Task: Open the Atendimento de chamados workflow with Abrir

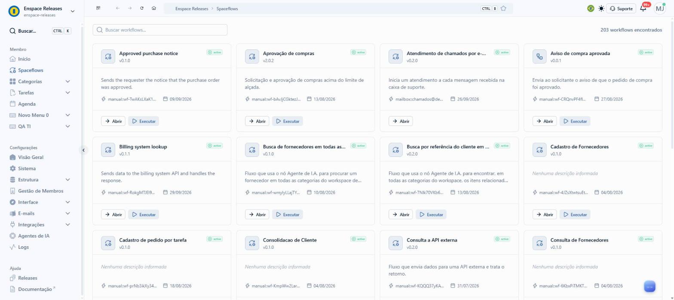Action: point(401,121)
